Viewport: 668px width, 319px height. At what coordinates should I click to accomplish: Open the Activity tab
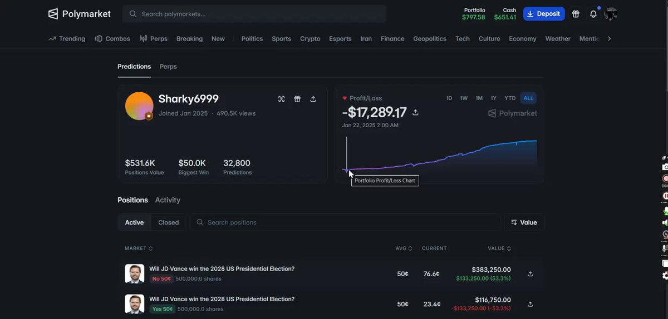pos(168,200)
